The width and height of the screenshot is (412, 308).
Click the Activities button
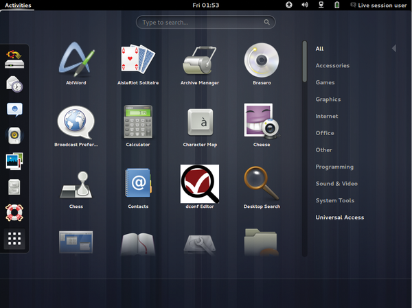coord(18,5)
